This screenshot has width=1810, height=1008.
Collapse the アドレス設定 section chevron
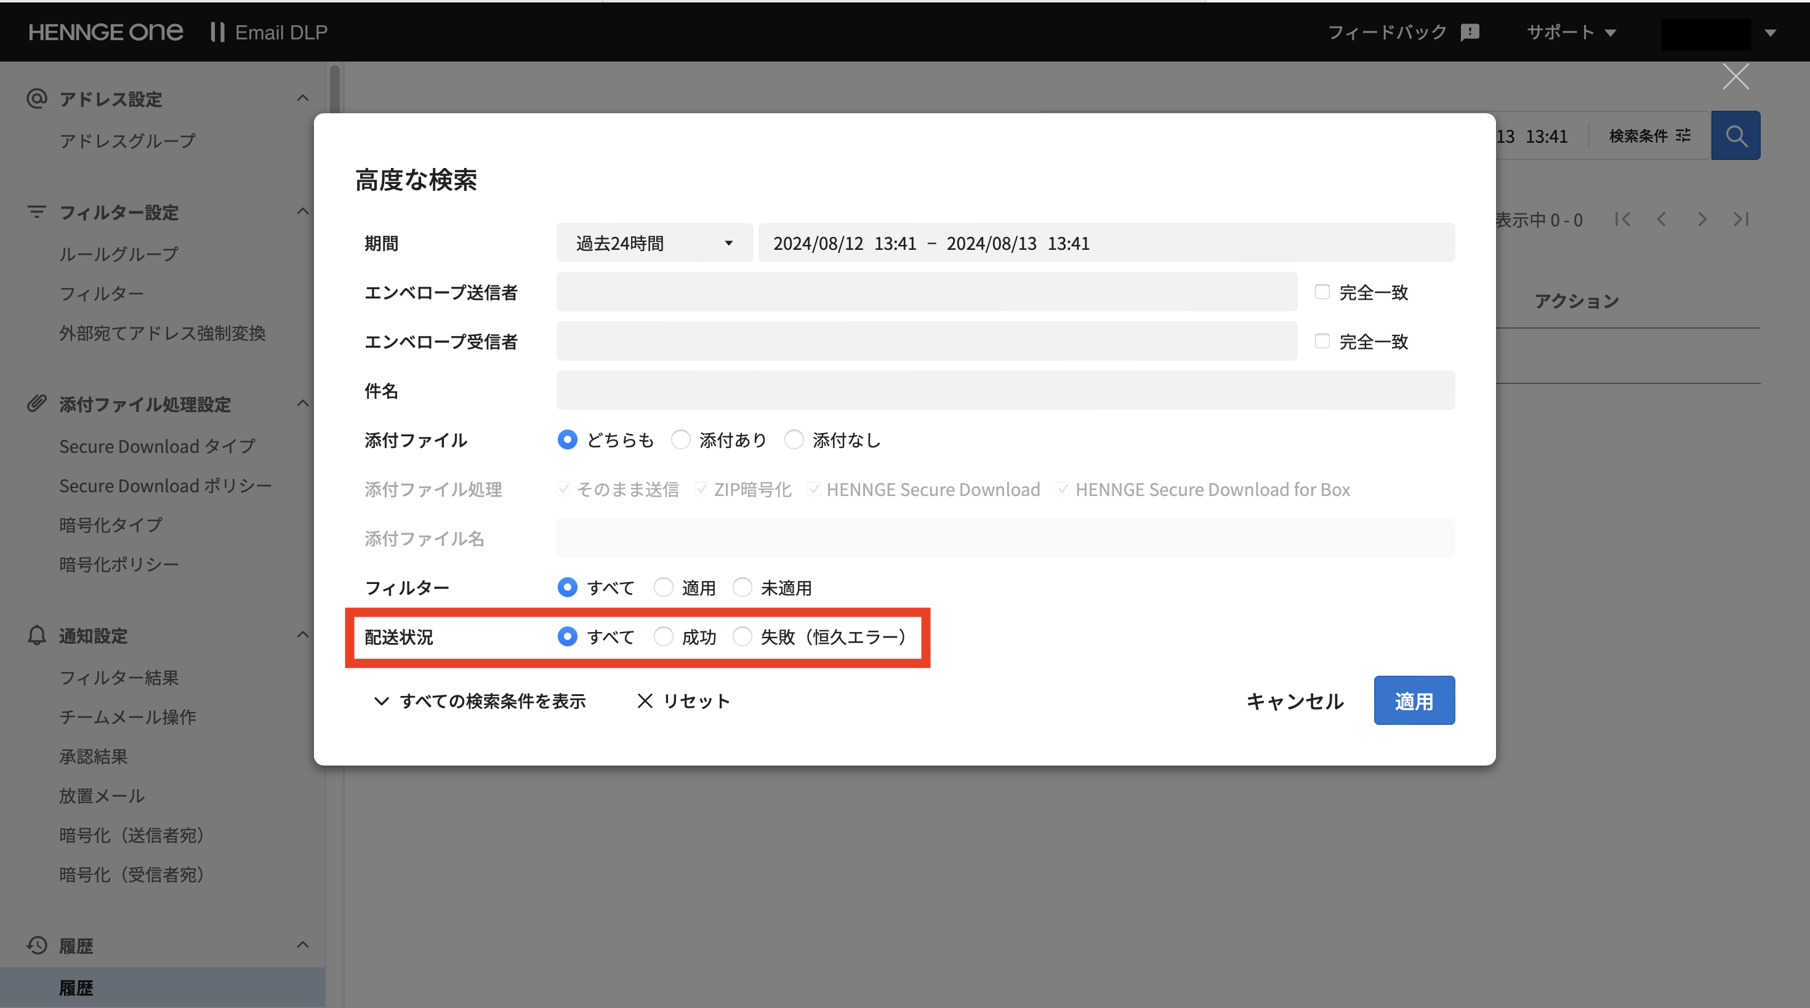coord(302,98)
